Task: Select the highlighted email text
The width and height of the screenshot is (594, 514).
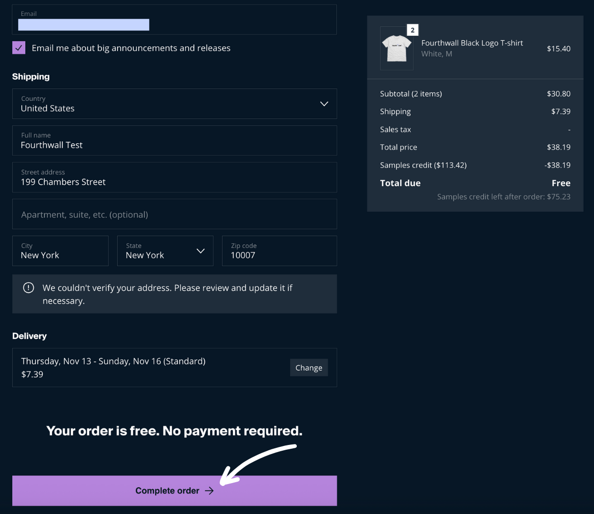Action: pos(83,24)
